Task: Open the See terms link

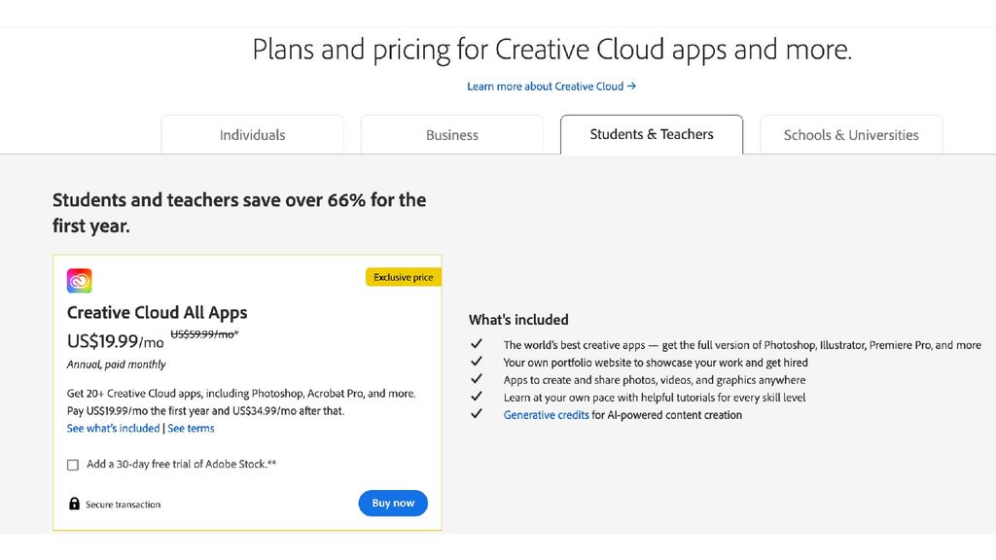Action: [x=191, y=428]
